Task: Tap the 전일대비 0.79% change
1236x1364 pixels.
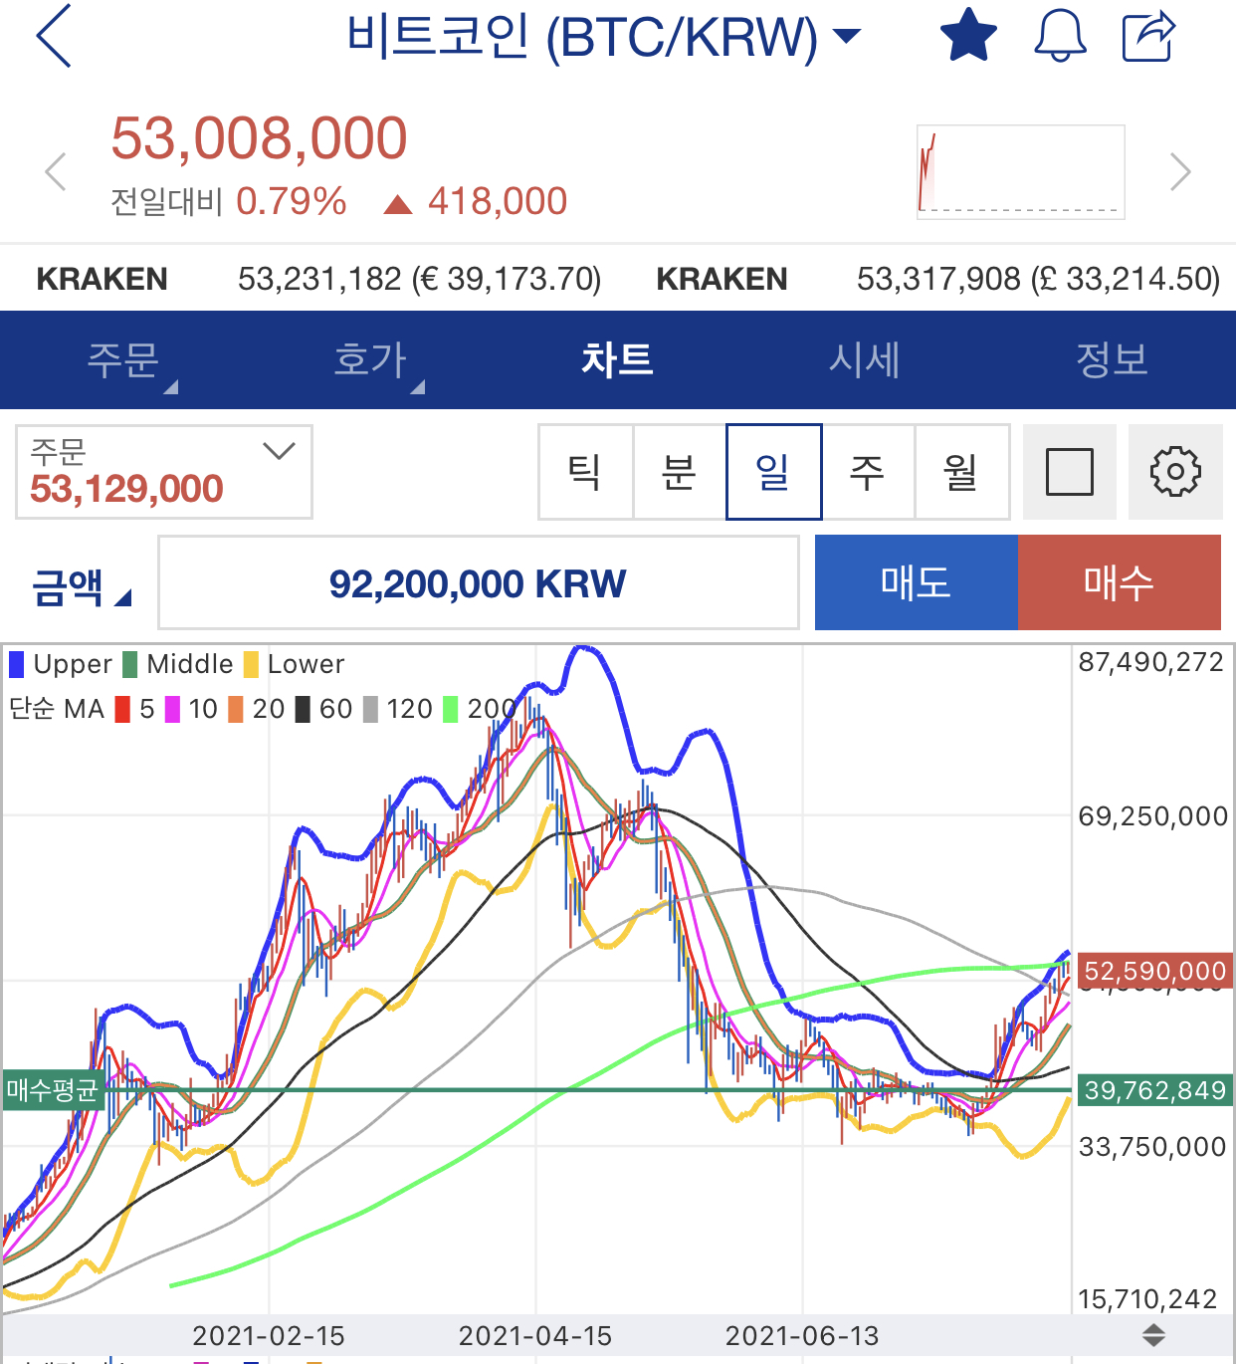Action: 229,201
